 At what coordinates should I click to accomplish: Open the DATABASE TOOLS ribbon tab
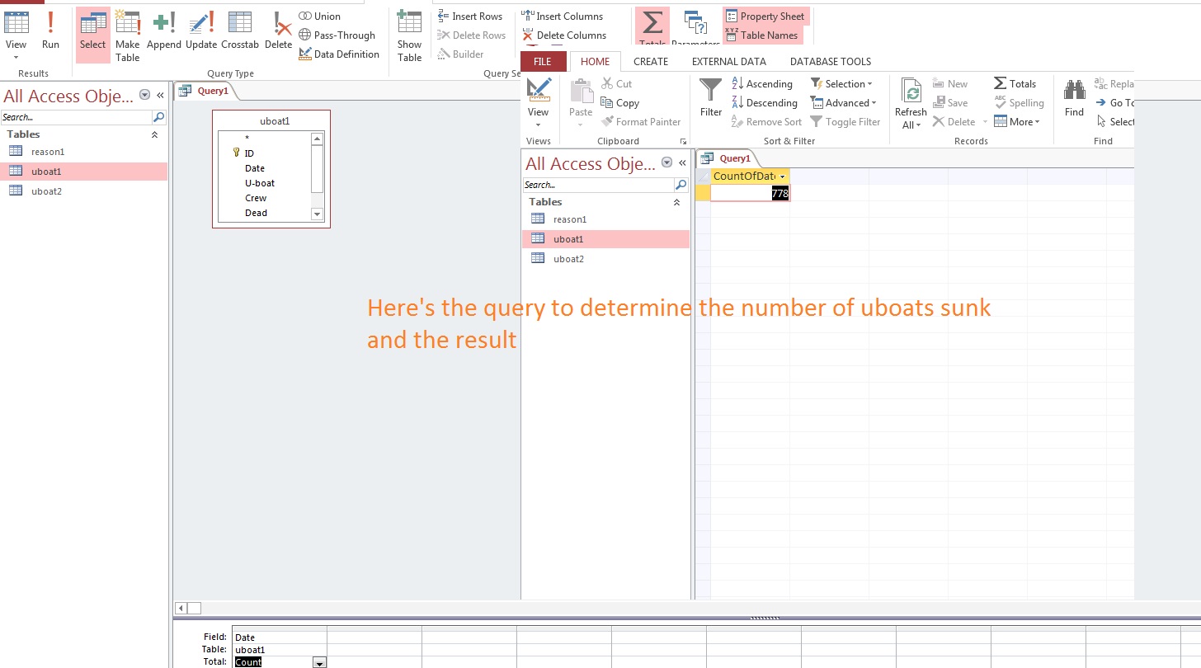click(831, 61)
